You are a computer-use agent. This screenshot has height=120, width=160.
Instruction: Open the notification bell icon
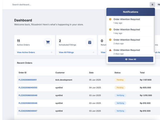[152, 5]
